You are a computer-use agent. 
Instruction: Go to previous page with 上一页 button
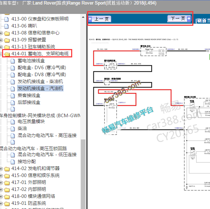(100, 19)
